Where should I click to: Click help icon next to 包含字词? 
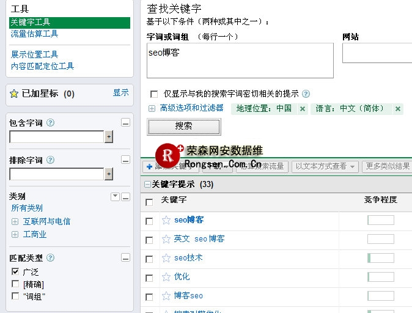51,123
